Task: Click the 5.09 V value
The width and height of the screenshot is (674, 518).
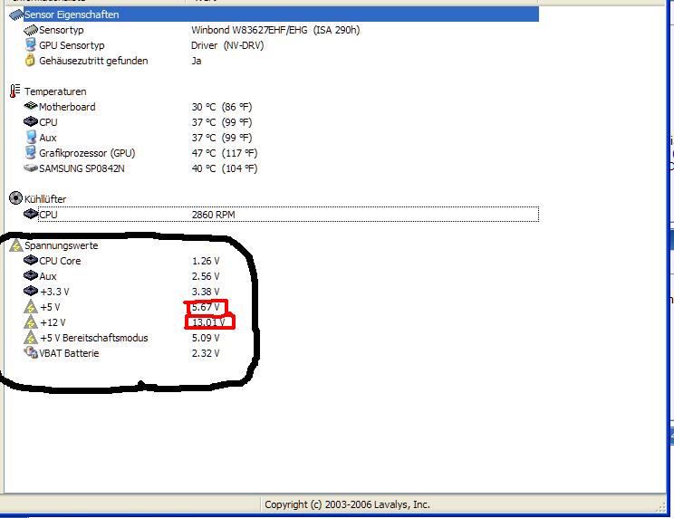Action: (x=206, y=338)
